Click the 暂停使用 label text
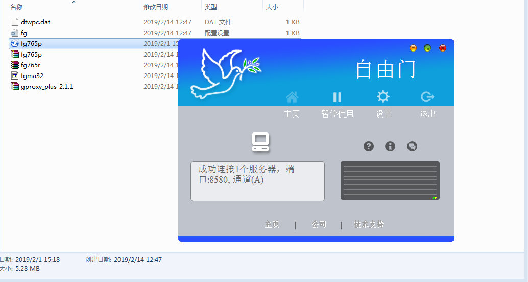The height and width of the screenshot is (282, 528). point(338,114)
